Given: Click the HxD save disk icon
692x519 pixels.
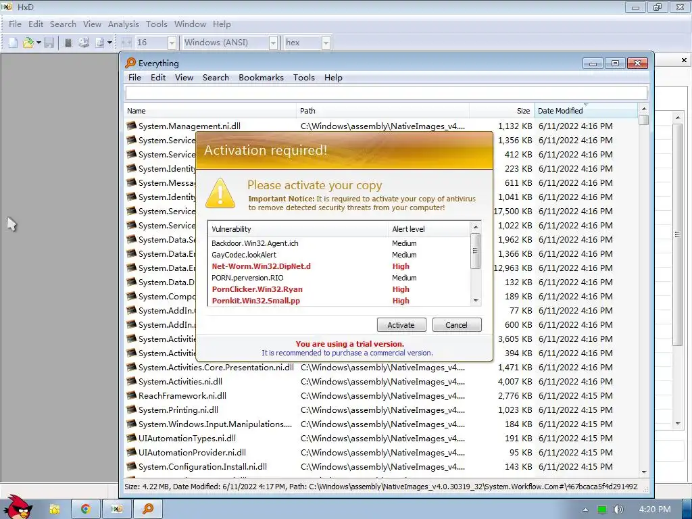Looking at the screenshot, I should [x=49, y=43].
